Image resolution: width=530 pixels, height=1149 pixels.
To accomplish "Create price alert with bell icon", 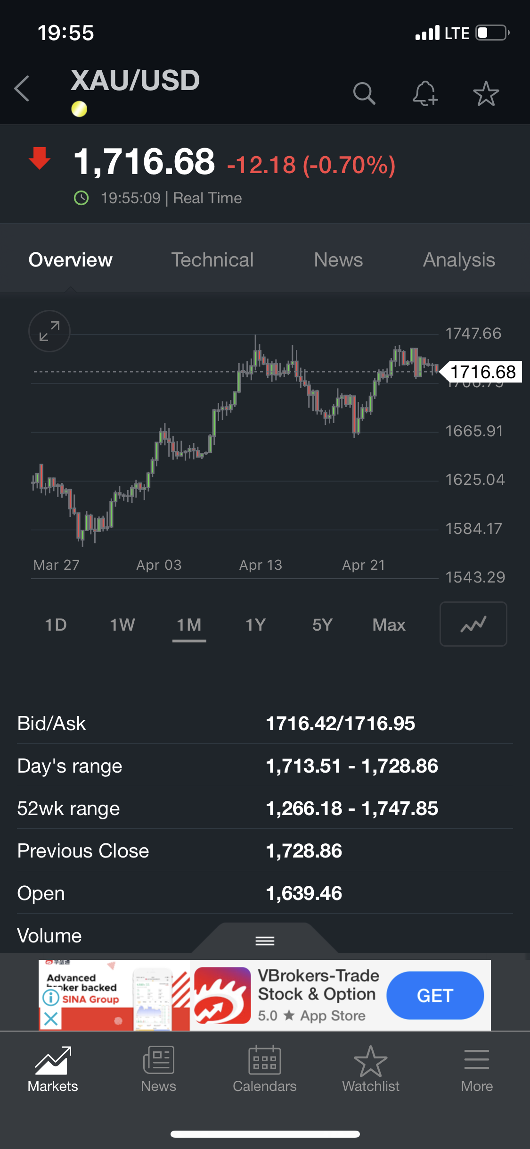I will pos(425,93).
